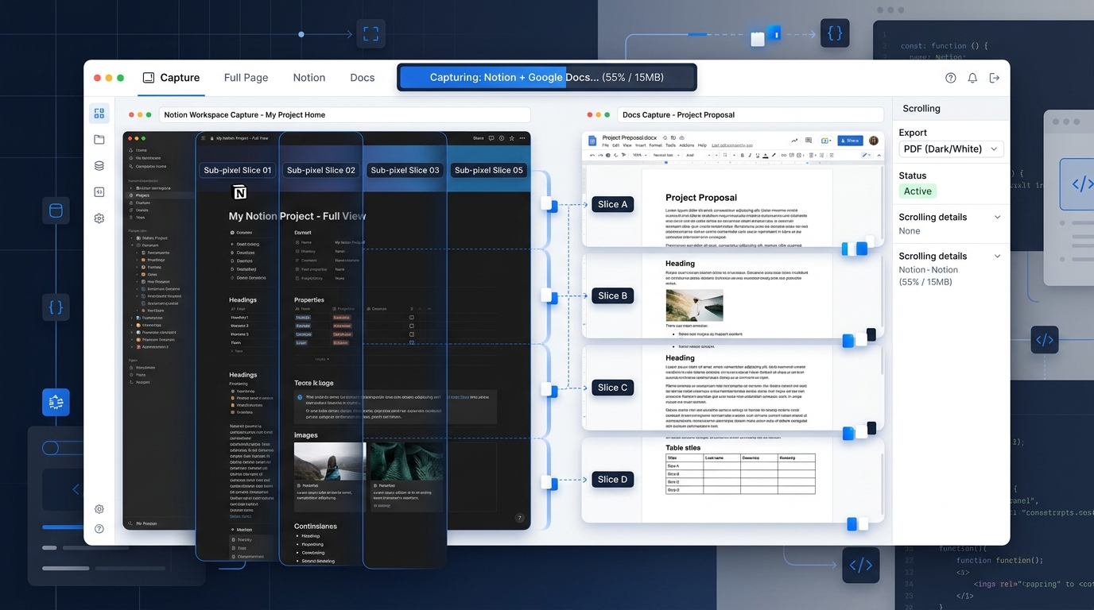This screenshot has height=610, width=1094.
Task: Click the database cylinder icon on left background
Action: pos(56,210)
